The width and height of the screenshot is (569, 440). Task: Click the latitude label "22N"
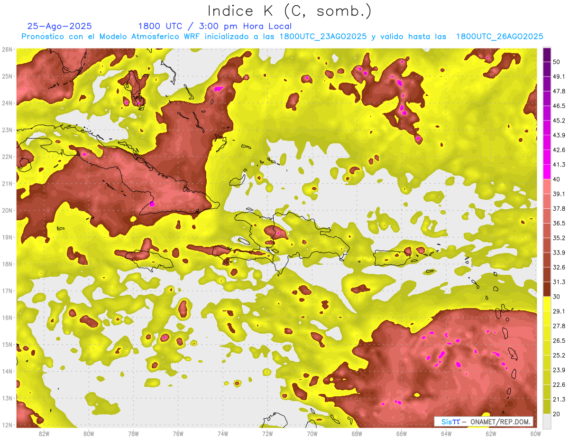click(7, 157)
